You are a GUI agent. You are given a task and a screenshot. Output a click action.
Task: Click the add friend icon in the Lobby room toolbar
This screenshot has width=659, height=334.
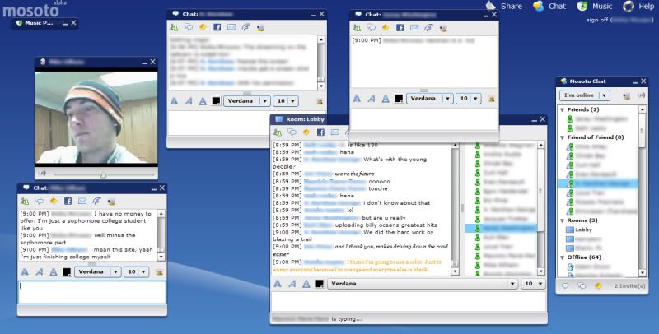pos(278,132)
